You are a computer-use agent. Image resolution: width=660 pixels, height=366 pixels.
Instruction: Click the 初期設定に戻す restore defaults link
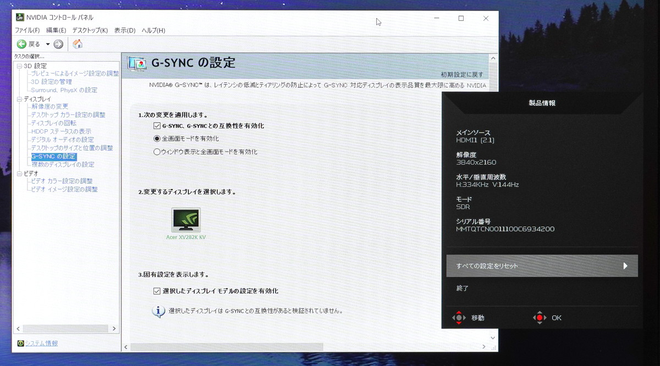461,74
